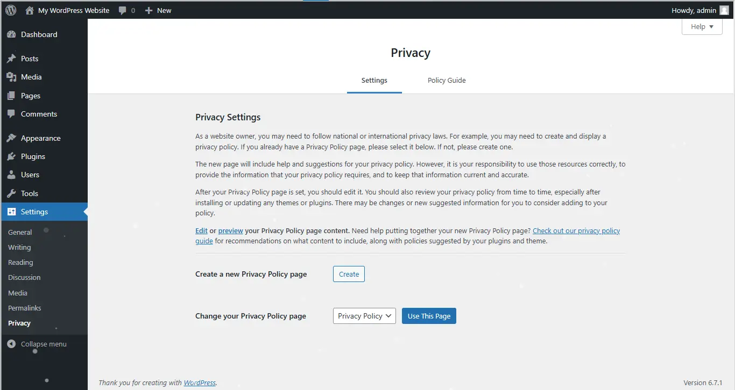Expand the Help dropdown

pyautogui.click(x=702, y=26)
